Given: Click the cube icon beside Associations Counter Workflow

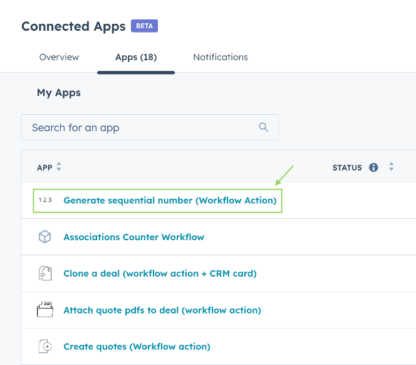Looking at the screenshot, I should pyautogui.click(x=44, y=237).
